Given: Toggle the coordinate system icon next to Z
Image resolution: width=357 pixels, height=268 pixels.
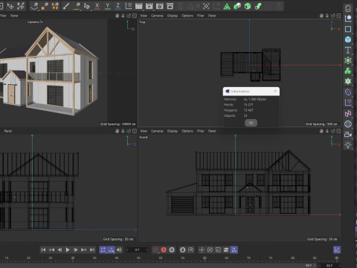Looking at the screenshot, I should [129, 6].
